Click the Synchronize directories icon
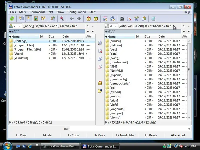Image resolution: width=200 pixels, height=150 pixels. (136, 18)
